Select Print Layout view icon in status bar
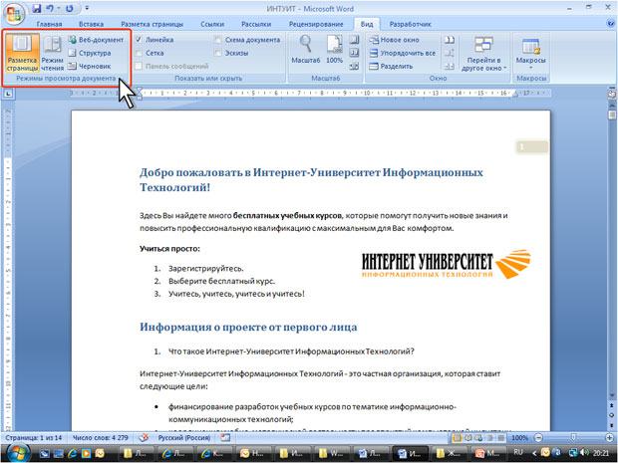The width and height of the screenshot is (618, 463). (x=458, y=438)
